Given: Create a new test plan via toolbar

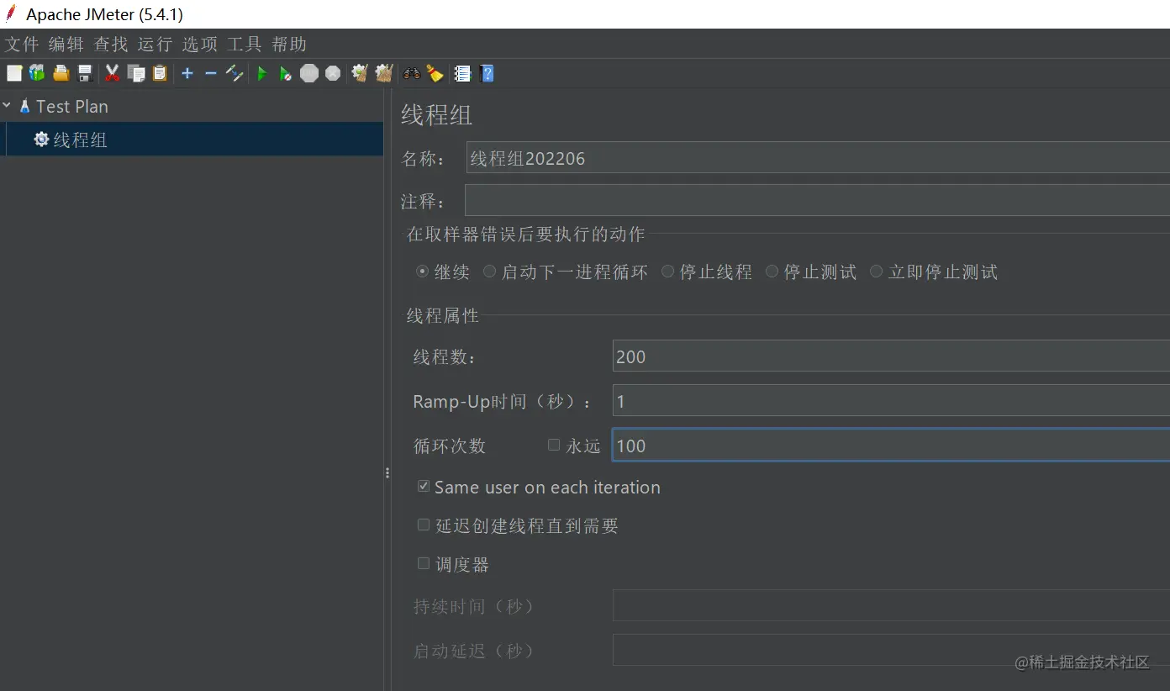Looking at the screenshot, I should 14,74.
